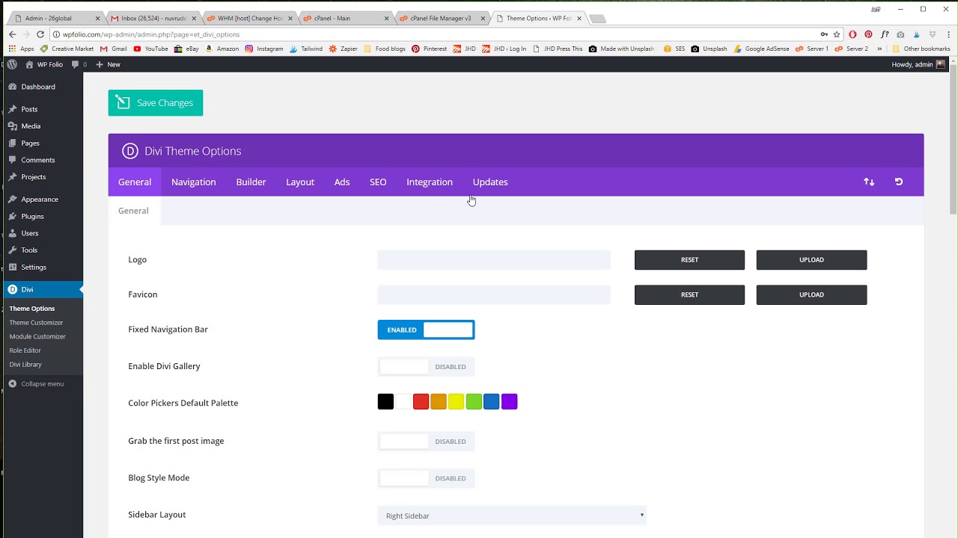Screen dimensions: 958x538
Task: Open the Divi Library link
Action: coord(25,365)
